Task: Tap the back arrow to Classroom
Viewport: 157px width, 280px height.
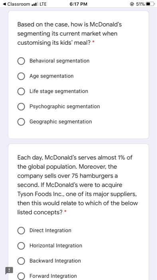Action: click(x=5, y=4)
